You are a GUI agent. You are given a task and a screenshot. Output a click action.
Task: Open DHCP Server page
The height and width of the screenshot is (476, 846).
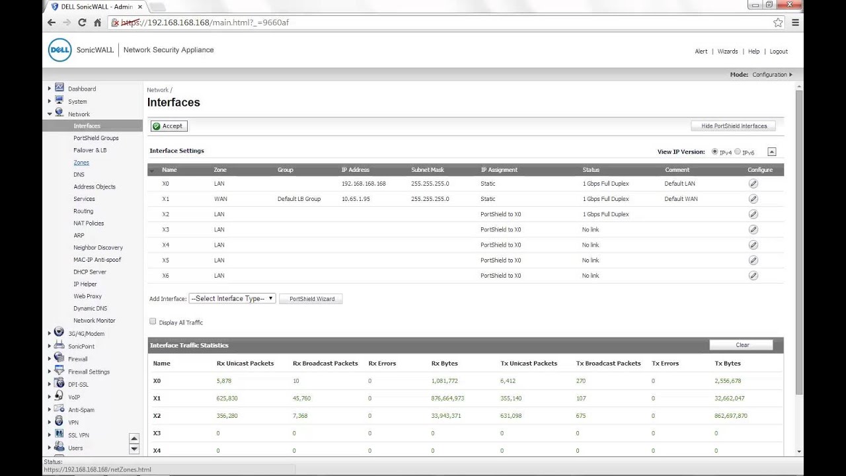pyautogui.click(x=90, y=272)
